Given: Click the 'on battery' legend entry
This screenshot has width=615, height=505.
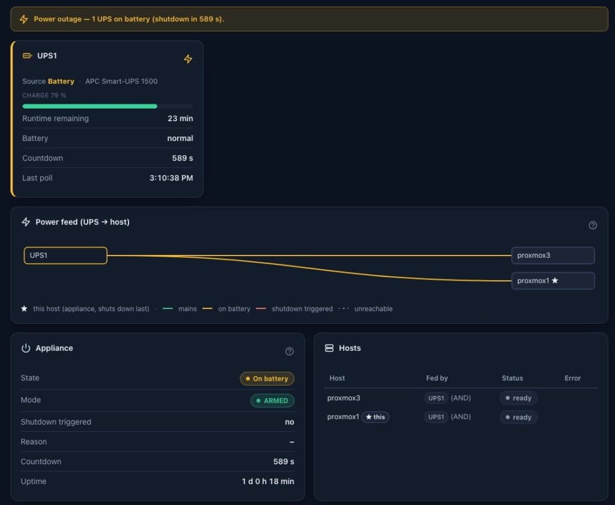Looking at the screenshot, I should click(226, 309).
